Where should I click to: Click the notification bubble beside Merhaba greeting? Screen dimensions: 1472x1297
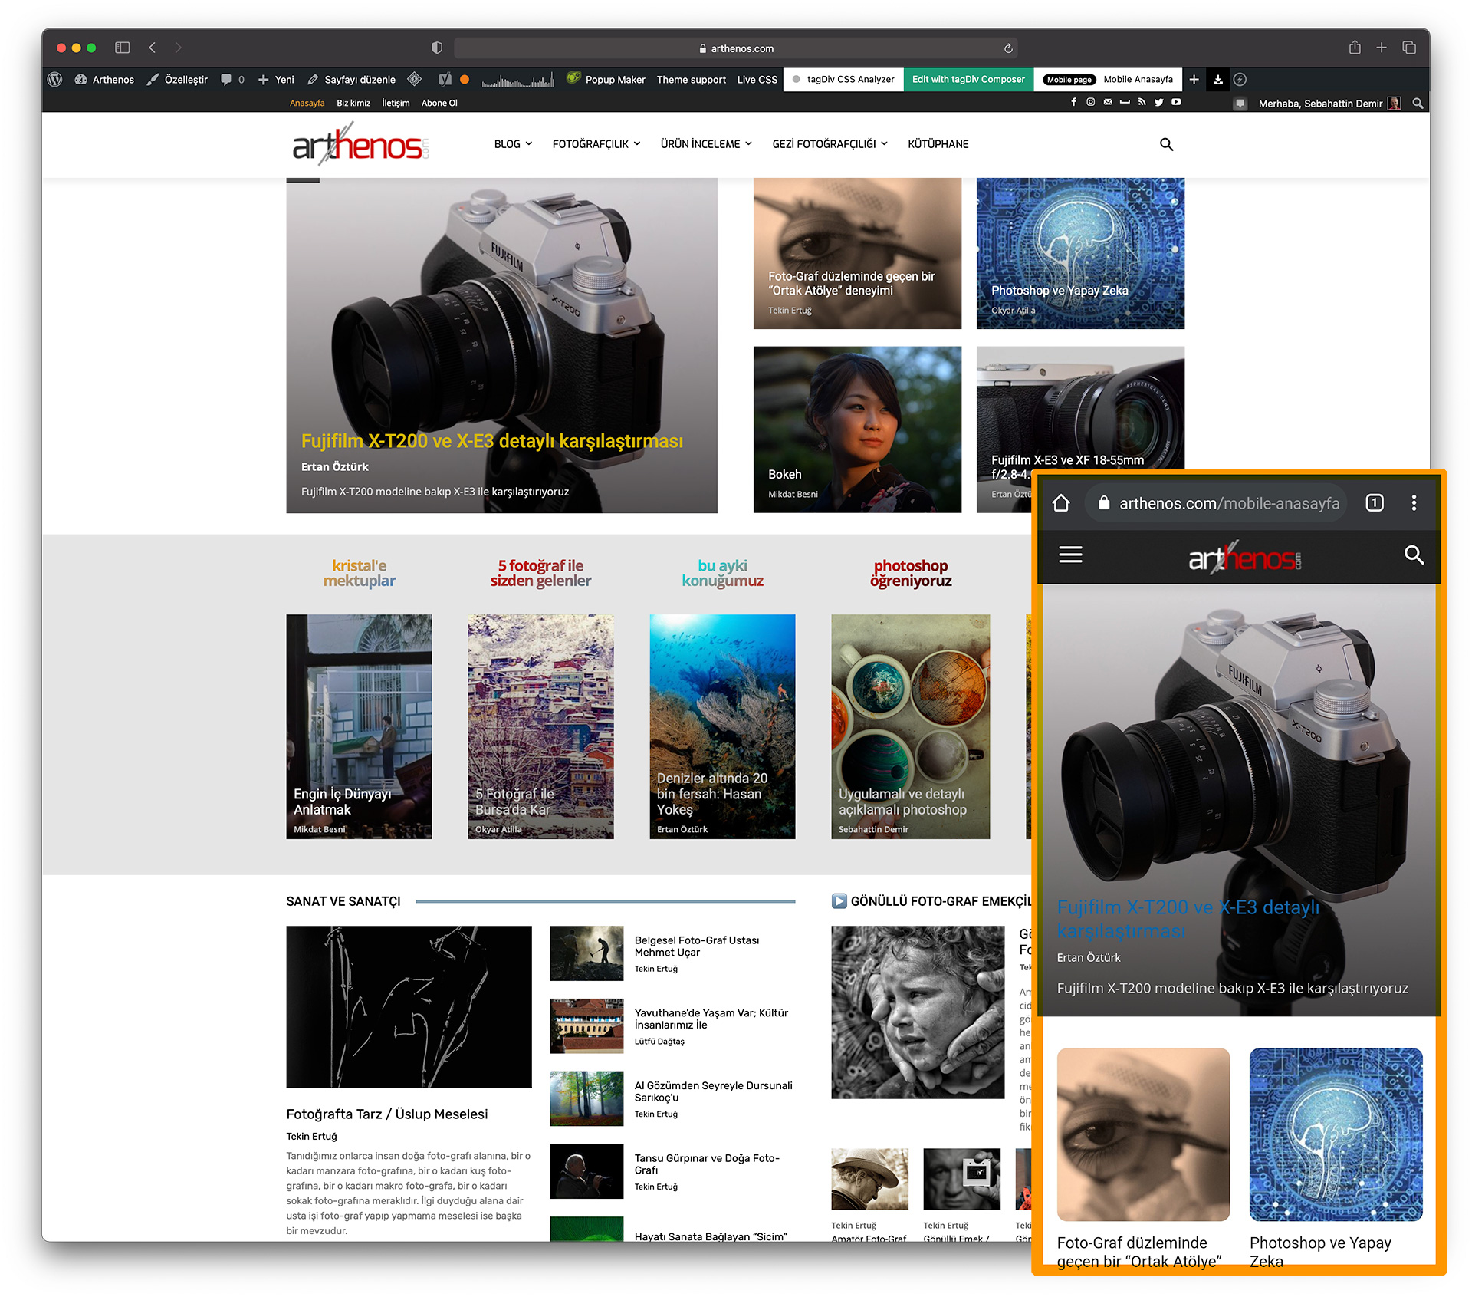coord(1240,103)
